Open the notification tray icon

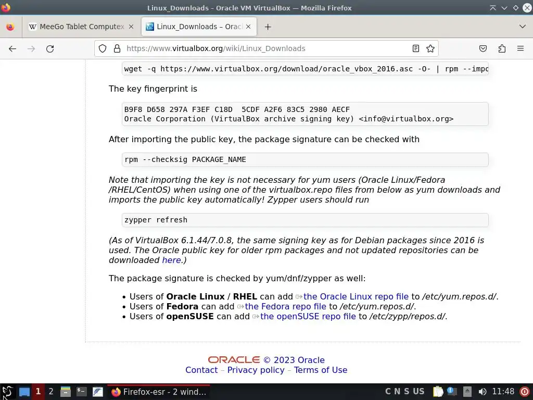(452, 392)
